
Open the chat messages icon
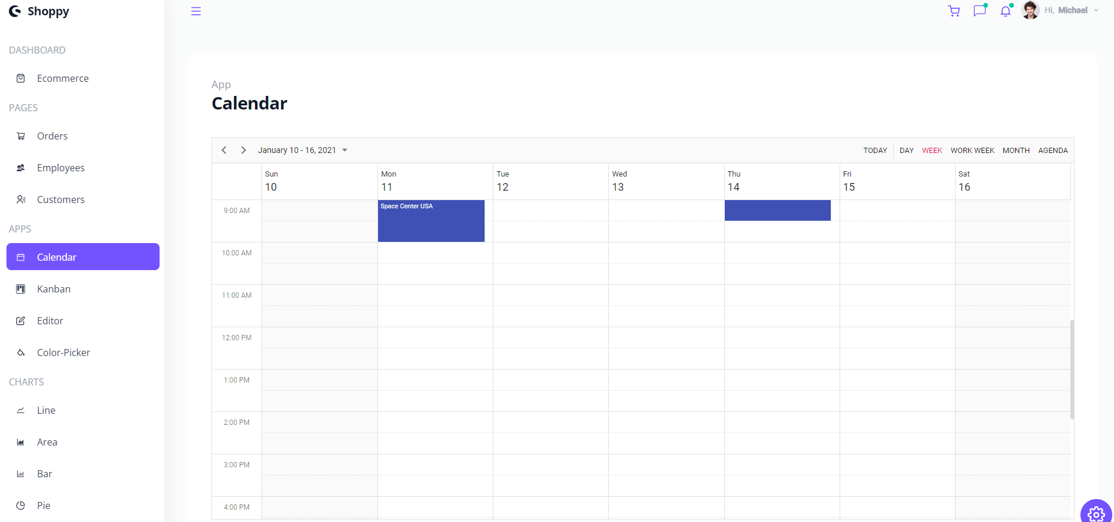pos(980,11)
